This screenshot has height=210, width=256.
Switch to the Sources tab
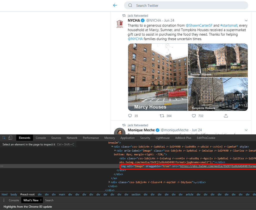click(56, 138)
